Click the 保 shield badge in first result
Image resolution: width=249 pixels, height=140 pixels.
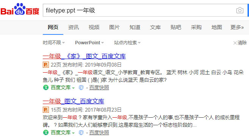(81, 87)
